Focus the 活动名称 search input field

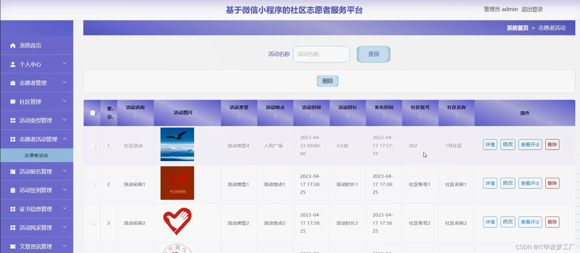pos(321,54)
